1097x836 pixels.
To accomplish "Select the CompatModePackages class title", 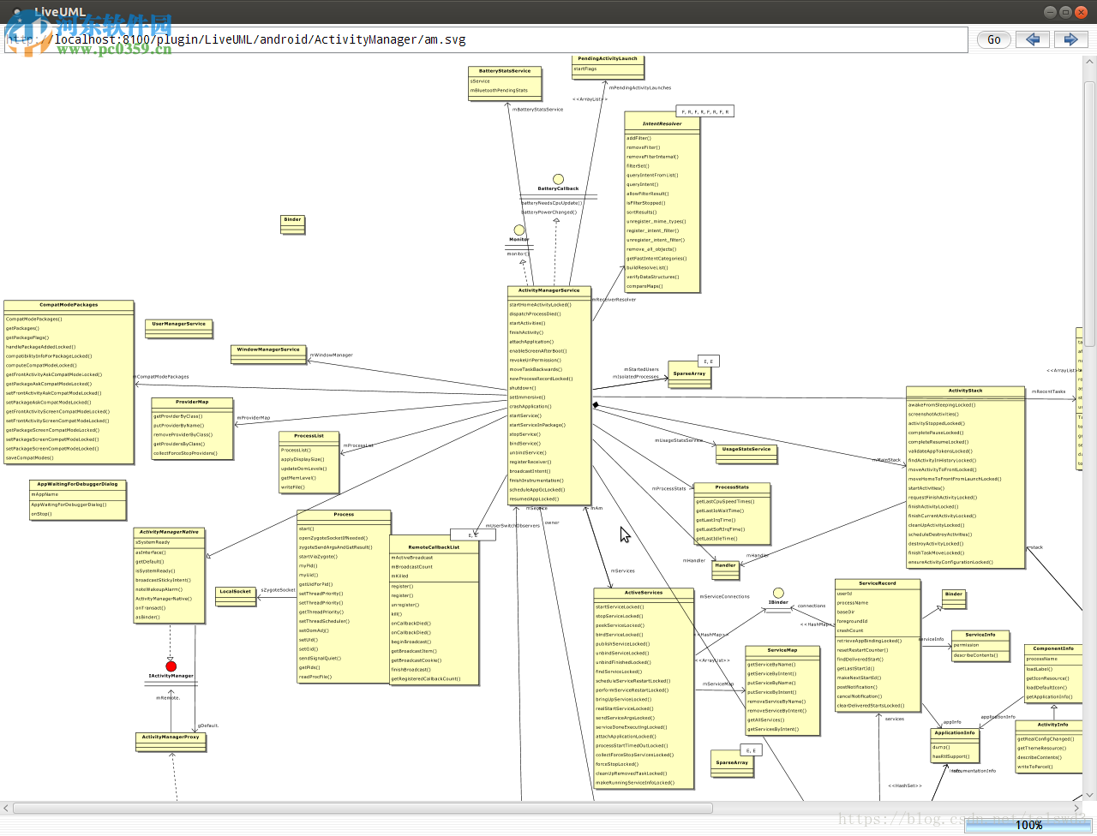I will [69, 305].
